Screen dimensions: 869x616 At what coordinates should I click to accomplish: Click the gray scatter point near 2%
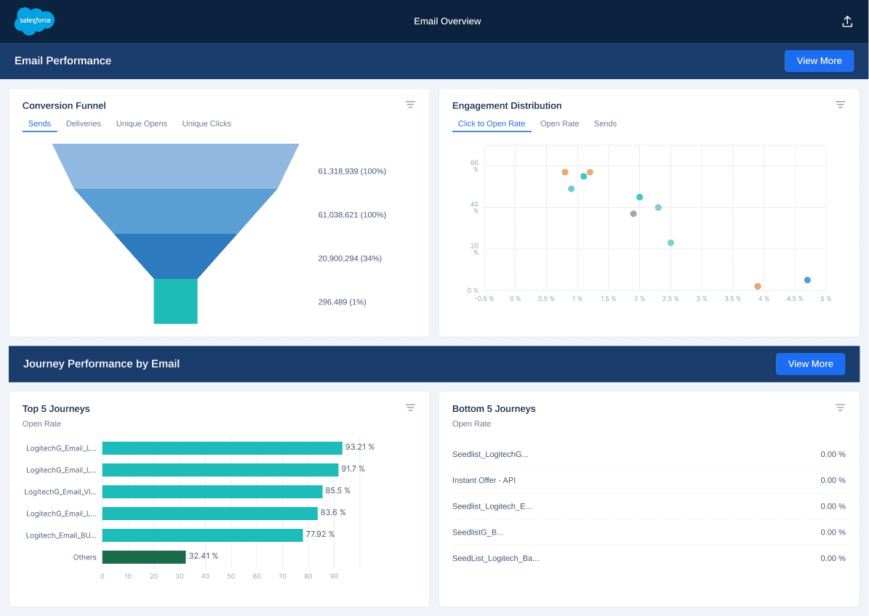click(633, 214)
